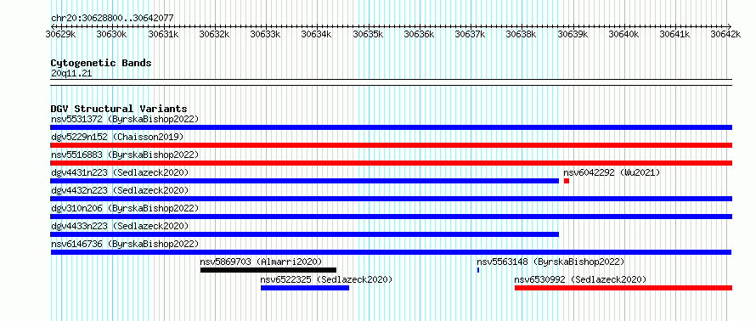This screenshot has width=756, height=321.
Task: Open the dgv5229n152 (Chaisson2019) variant label
Action: coord(117,137)
